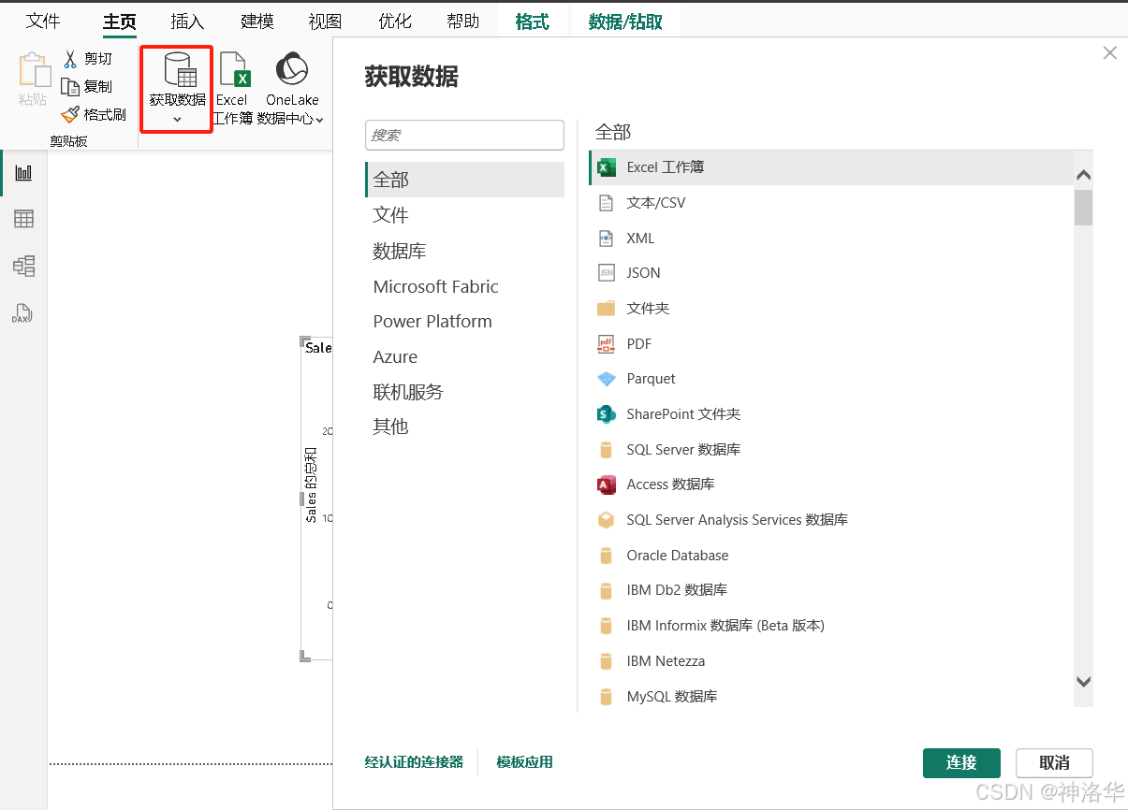Click the 搜索 search field
This screenshot has width=1128, height=810.
pyautogui.click(x=464, y=135)
